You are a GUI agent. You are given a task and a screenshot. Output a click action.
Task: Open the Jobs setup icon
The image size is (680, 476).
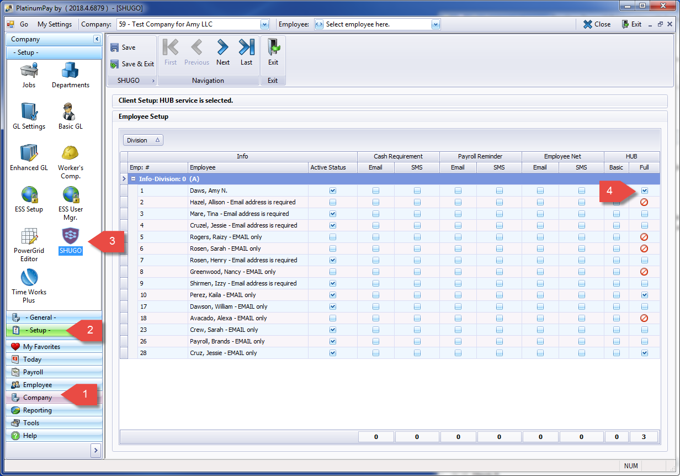pos(29,76)
